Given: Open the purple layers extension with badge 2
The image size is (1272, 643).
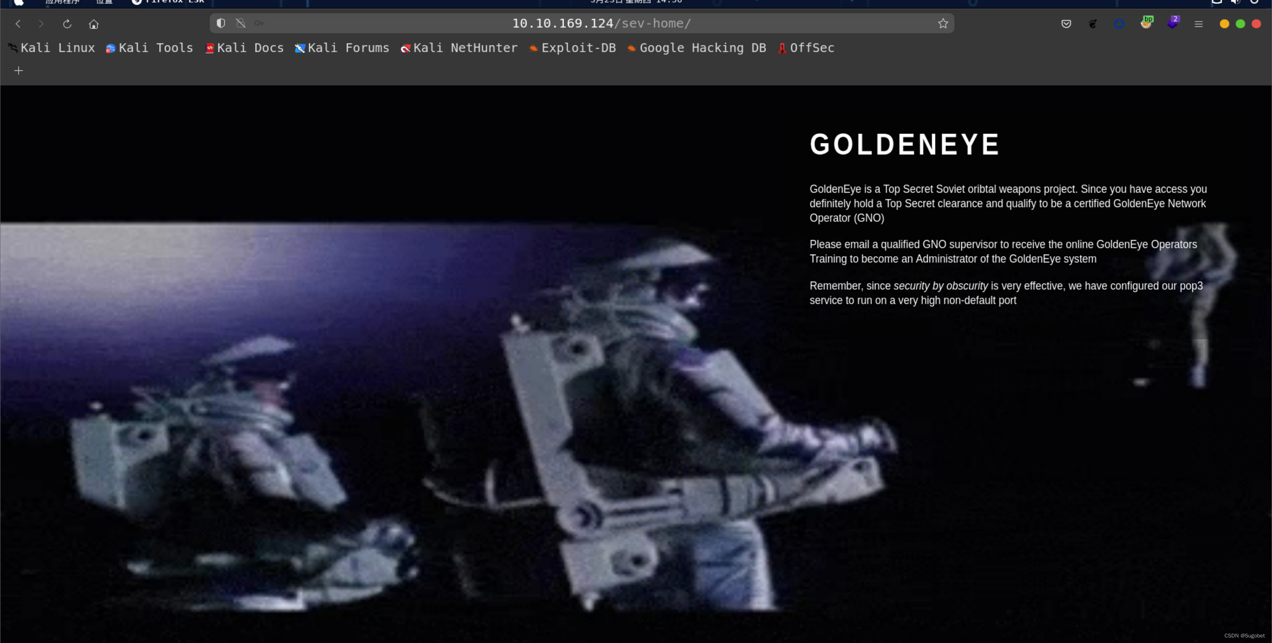Looking at the screenshot, I should coord(1172,23).
